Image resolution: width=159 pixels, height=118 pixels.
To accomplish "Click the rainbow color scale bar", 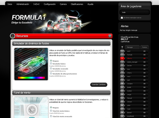I will (31, 78).
